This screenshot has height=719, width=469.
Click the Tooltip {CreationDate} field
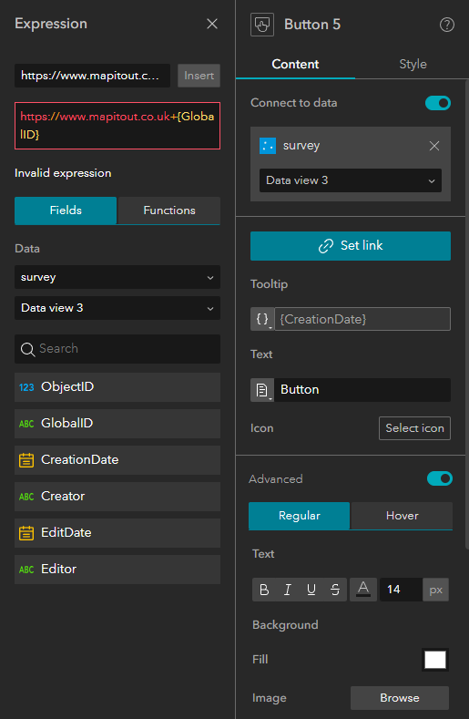pos(362,319)
